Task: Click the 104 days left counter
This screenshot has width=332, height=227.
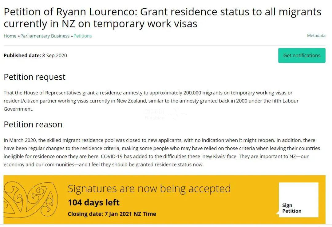Action: tap(93, 202)
